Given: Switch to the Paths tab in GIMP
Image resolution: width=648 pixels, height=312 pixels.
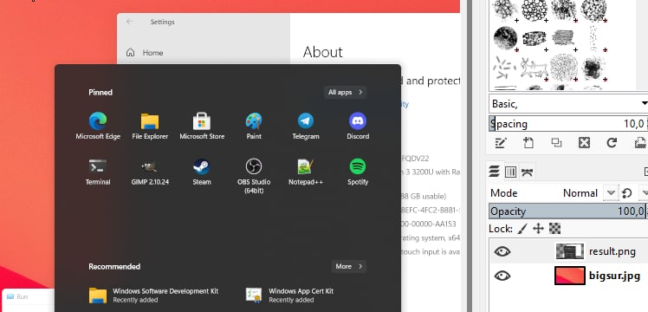Looking at the screenshot, I should click(527, 172).
